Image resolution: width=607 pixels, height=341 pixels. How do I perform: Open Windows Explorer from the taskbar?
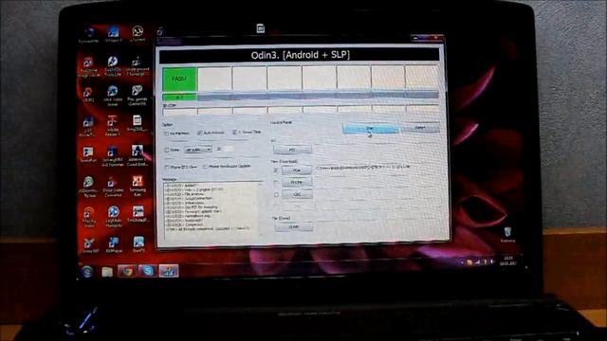coord(107,272)
